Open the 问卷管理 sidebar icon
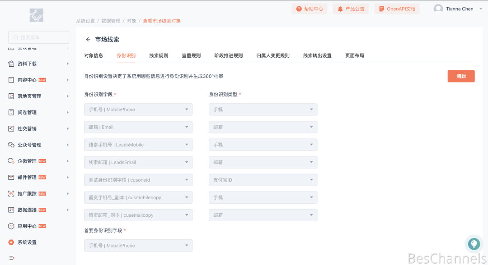The width and height of the screenshot is (488, 265). click(11, 112)
